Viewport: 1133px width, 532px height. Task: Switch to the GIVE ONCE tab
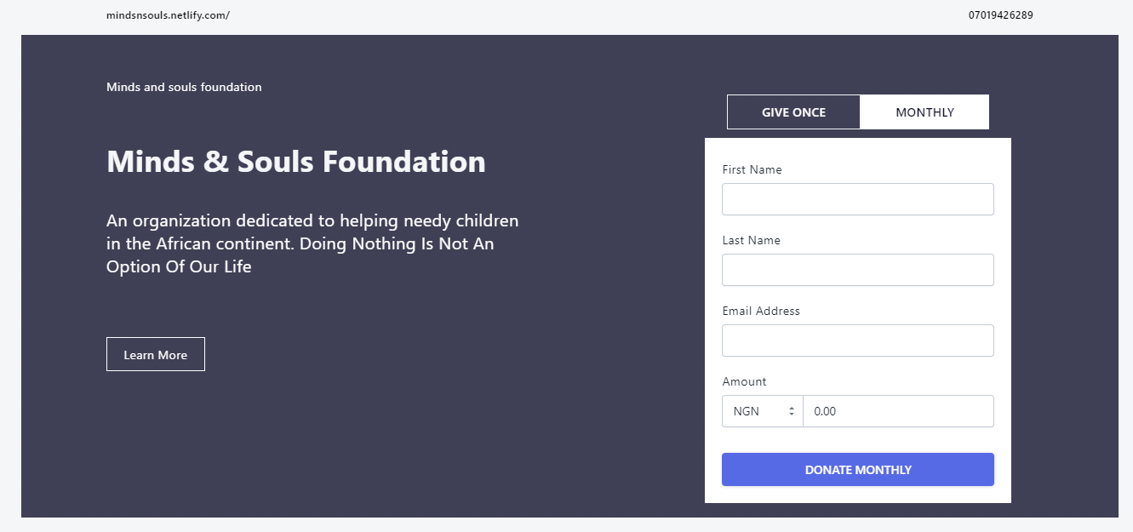[793, 112]
